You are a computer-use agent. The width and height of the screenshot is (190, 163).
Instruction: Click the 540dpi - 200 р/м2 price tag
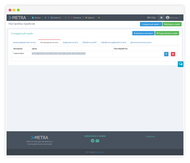tap(52, 54)
